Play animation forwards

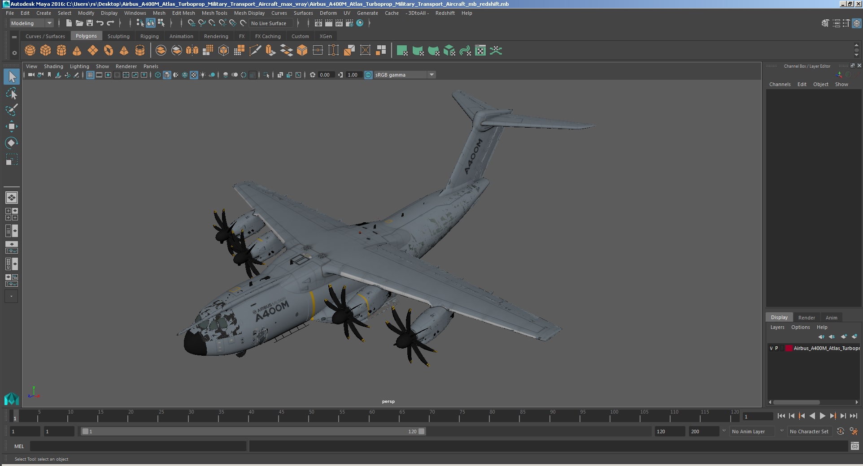point(822,416)
